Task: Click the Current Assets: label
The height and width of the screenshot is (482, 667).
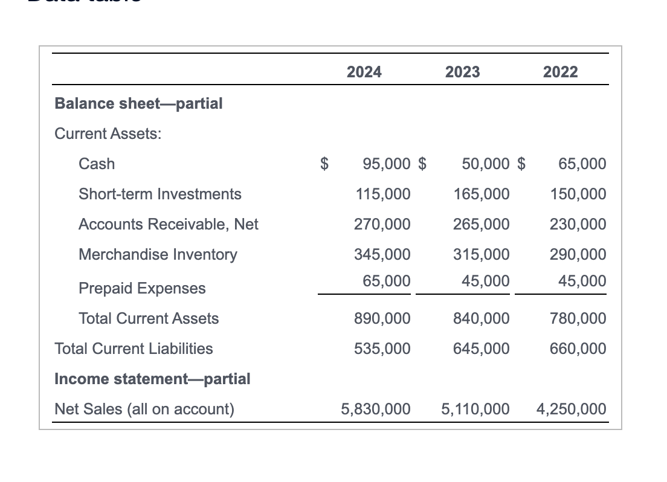Action: tap(108, 133)
